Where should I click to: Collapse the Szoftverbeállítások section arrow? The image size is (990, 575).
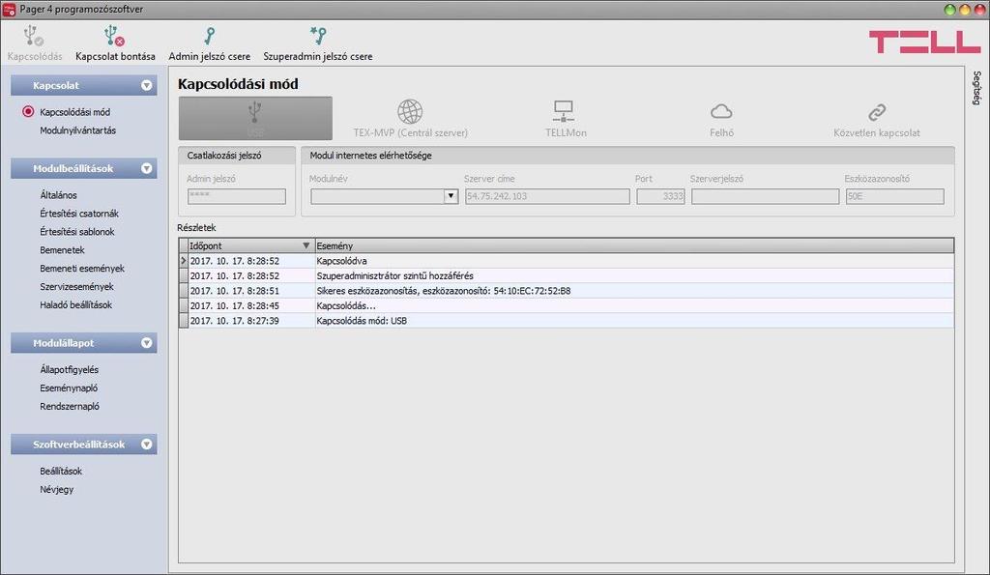pos(147,445)
